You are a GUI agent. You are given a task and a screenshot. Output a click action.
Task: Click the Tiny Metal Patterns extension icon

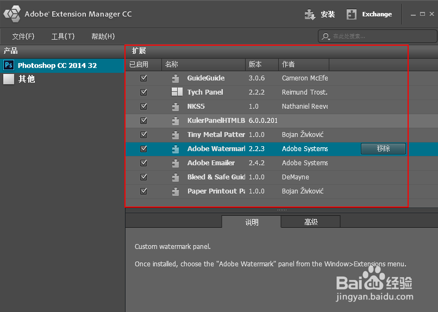coord(176,135)
